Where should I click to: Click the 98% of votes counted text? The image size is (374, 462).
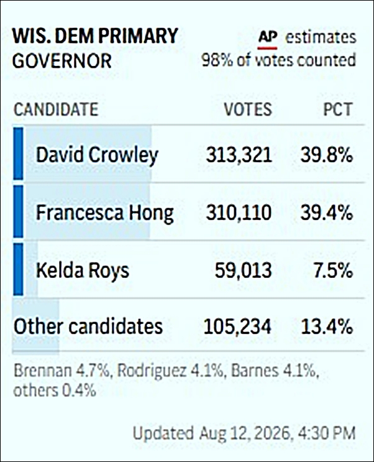279,60
